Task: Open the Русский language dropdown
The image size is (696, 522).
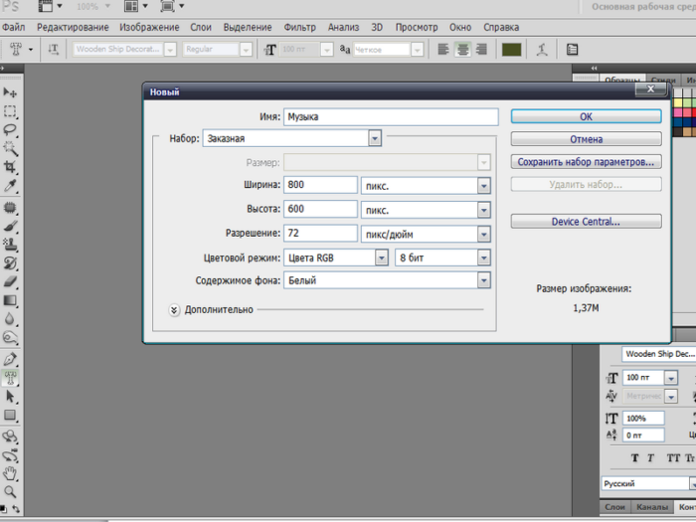Action: click(692, 483)
